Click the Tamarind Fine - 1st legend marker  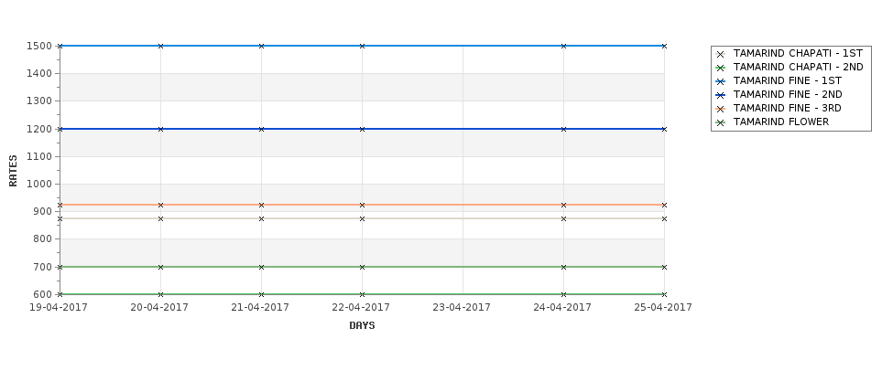[721, 81]
